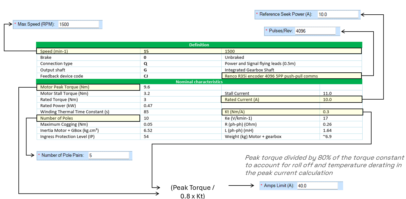406x199 pixels.
Task: Click the Pulses/Rev input field
Action: [315, 31]
